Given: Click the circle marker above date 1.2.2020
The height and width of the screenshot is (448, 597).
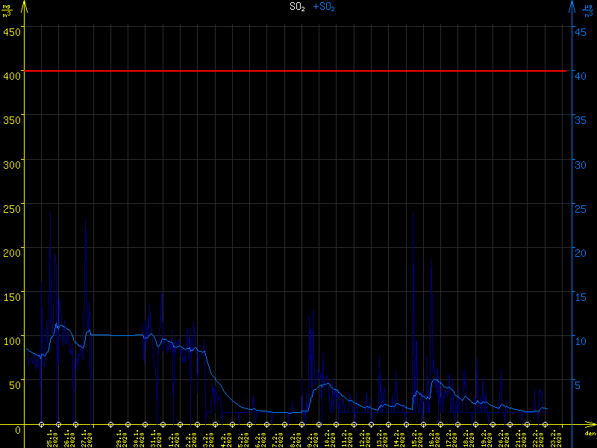Looking at the screenshot, I should [x=163, y=425].
